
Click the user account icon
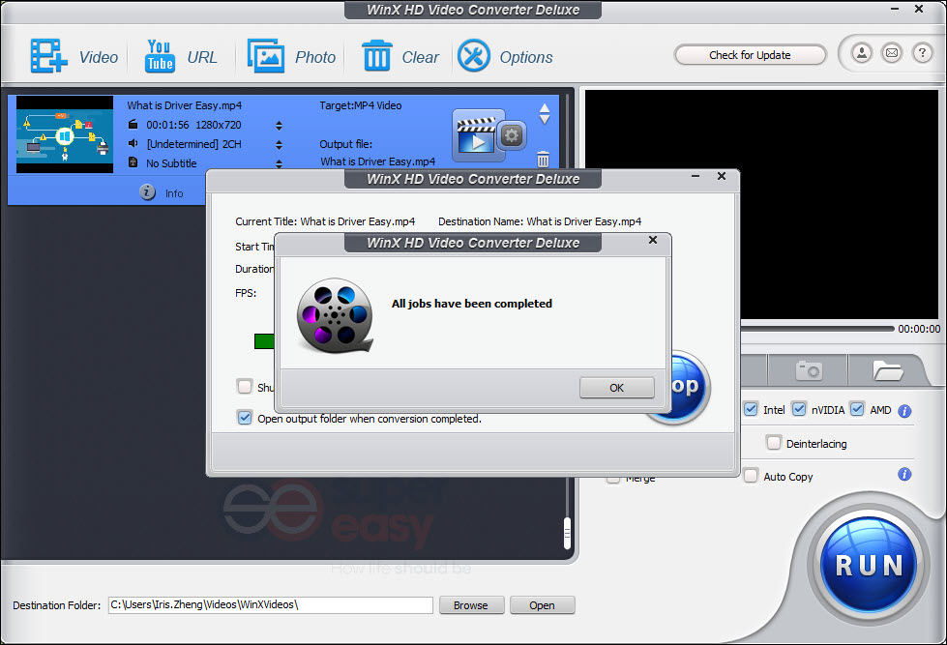pyautogui.click(x=862, y=53)
